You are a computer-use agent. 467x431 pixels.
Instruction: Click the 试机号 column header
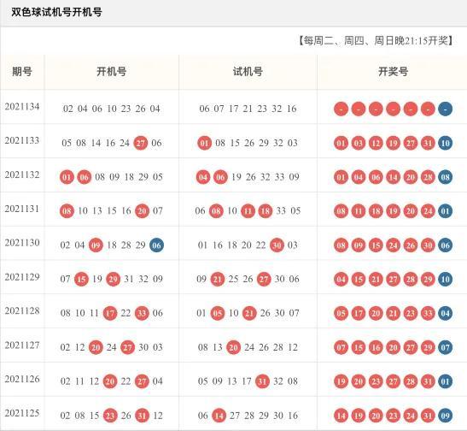click(x=248, y=72)
